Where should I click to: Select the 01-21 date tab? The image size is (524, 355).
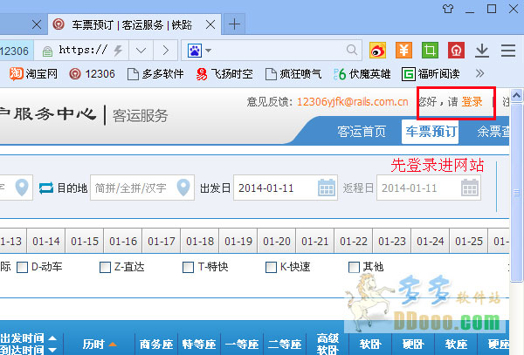tap(315, 241)
